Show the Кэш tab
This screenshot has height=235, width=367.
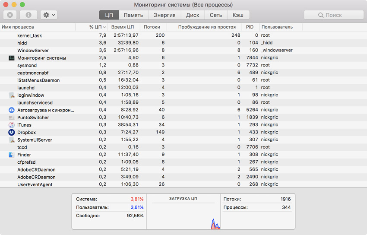[238, 15]
